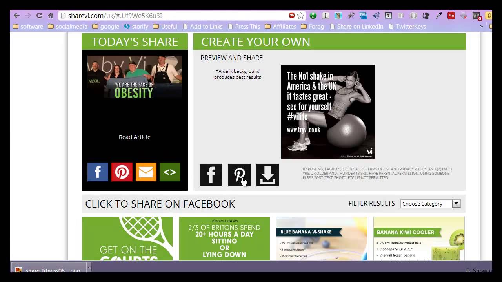
Task: Open the blue photo gallery extension icon
Action: 363,16
